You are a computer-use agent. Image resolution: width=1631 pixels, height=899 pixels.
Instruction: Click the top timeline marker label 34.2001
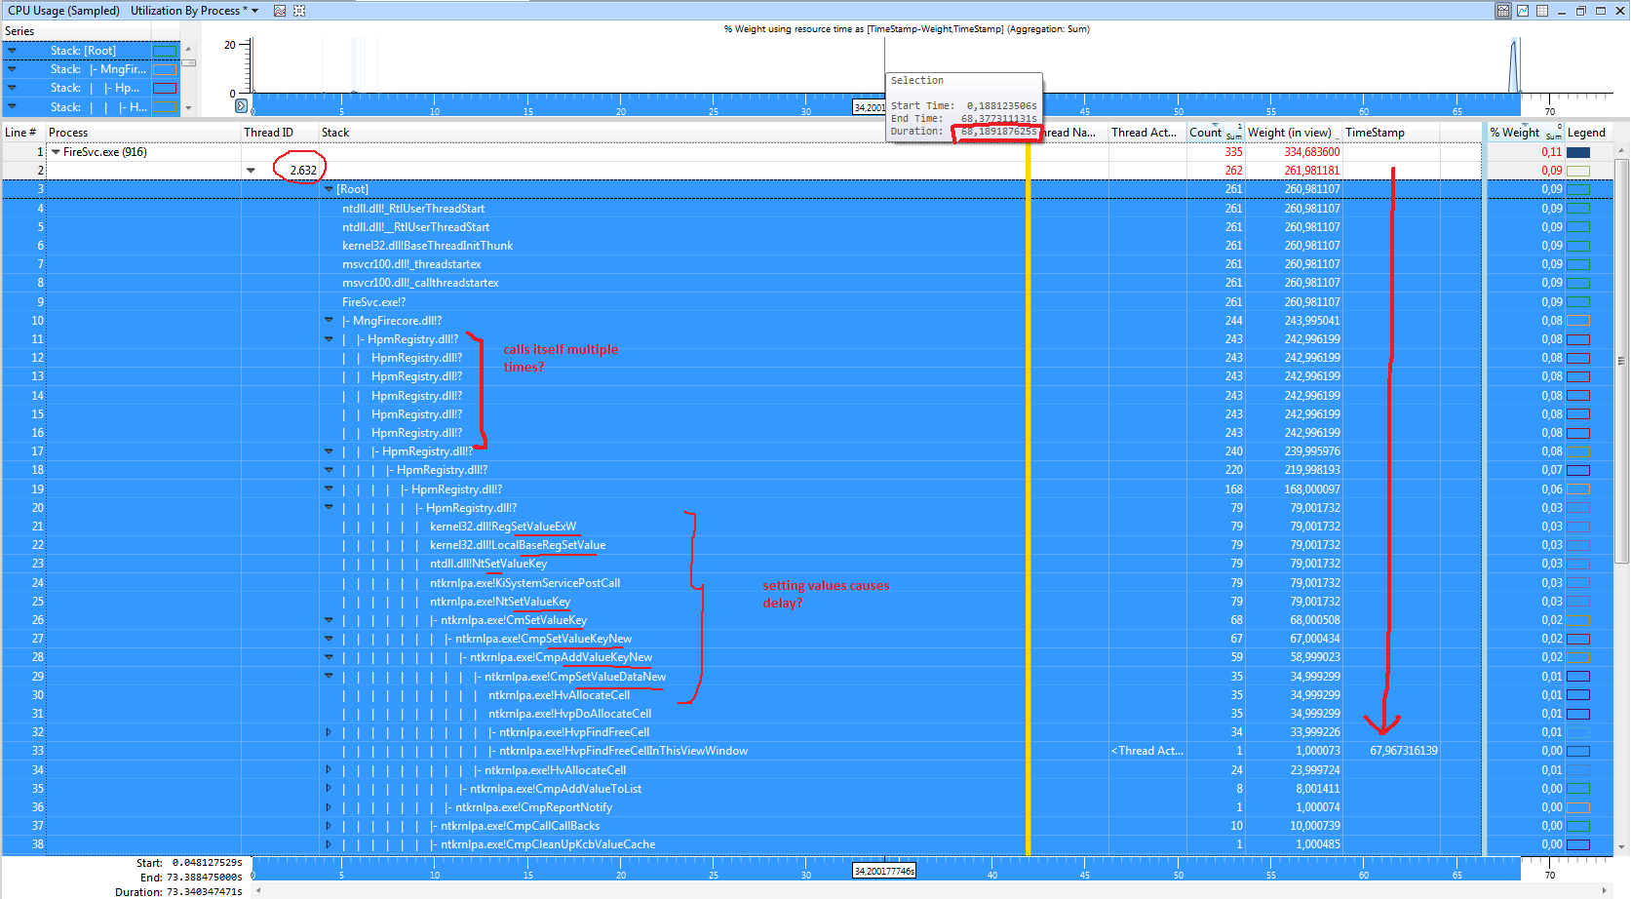tap(870, 107)
